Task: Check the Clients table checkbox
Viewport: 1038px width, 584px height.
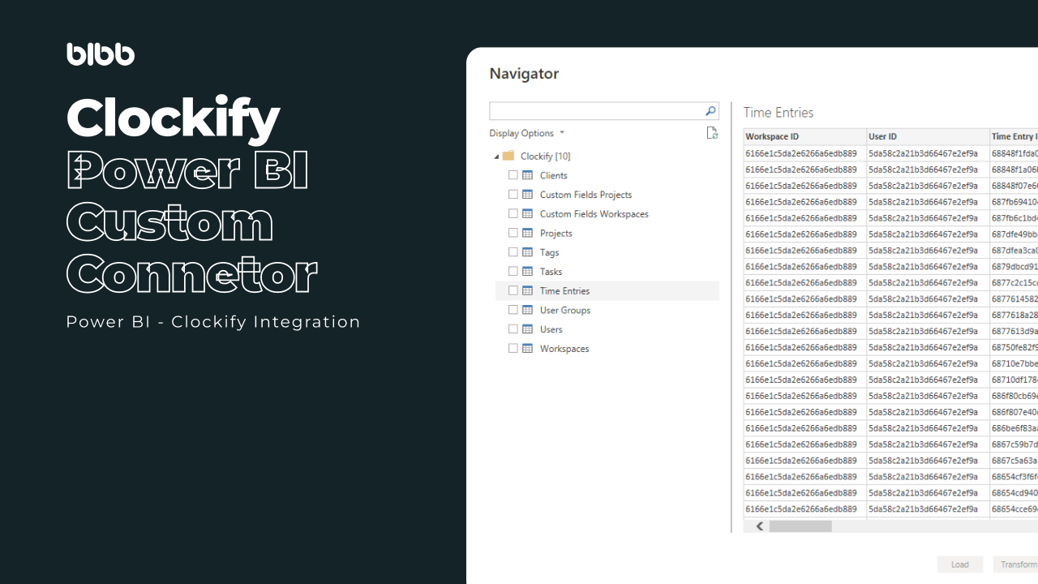Action: click(x=513, y=175)
